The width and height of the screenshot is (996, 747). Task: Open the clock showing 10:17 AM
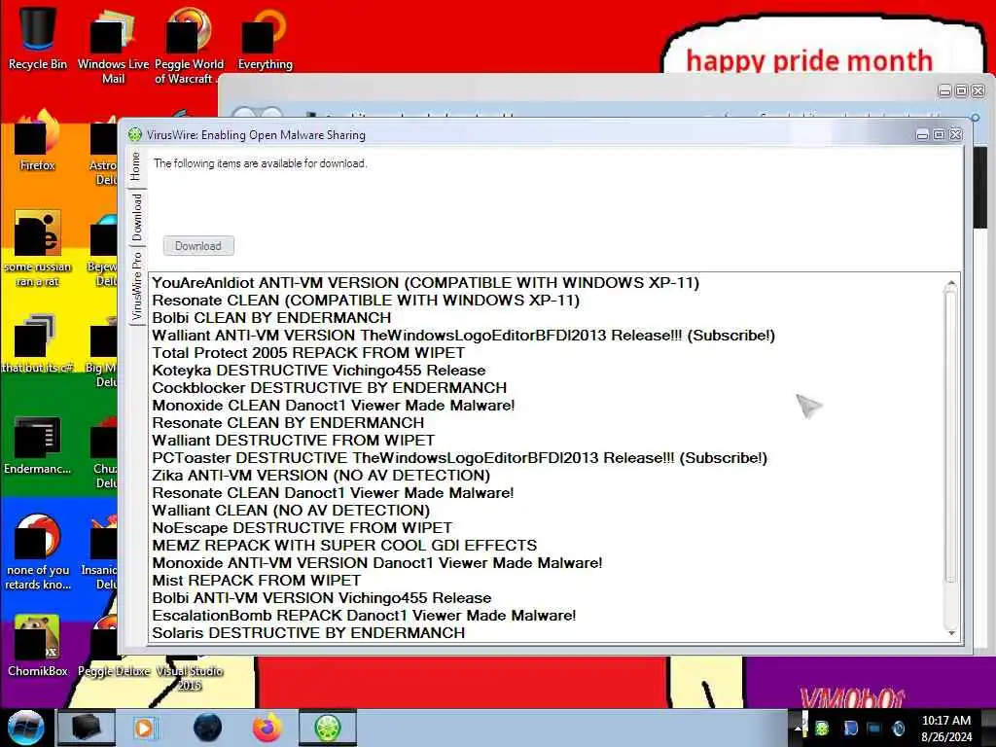point(946,728)
